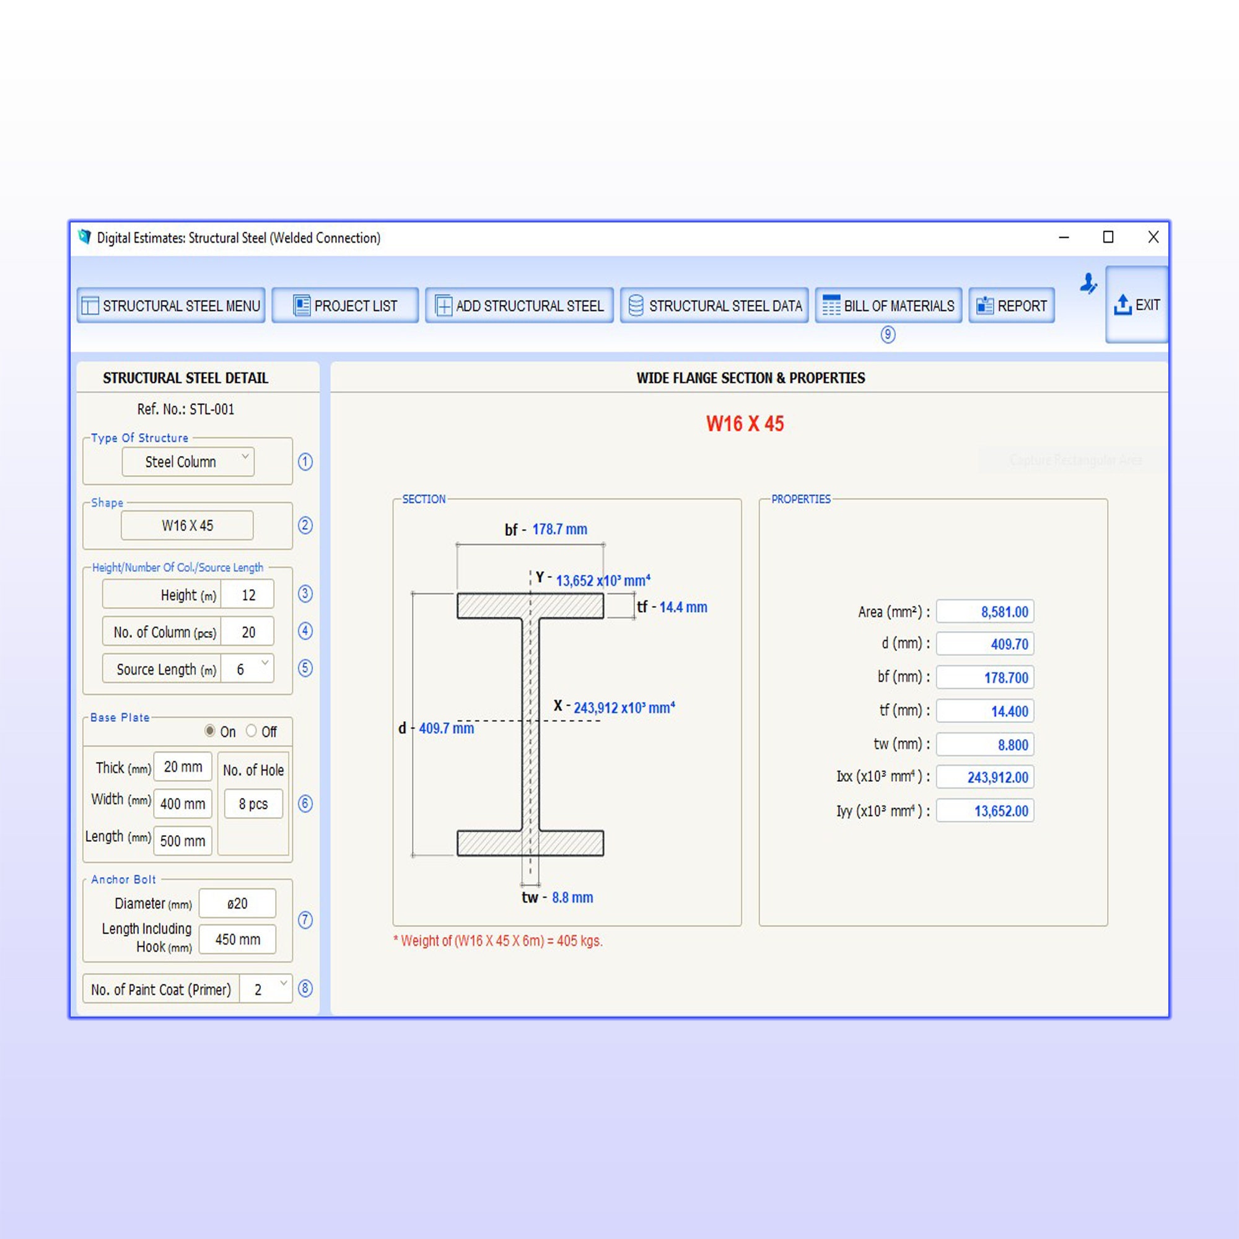Click the Exit button
The height and width of the screenshot is (1239, 1239).
1136,306
